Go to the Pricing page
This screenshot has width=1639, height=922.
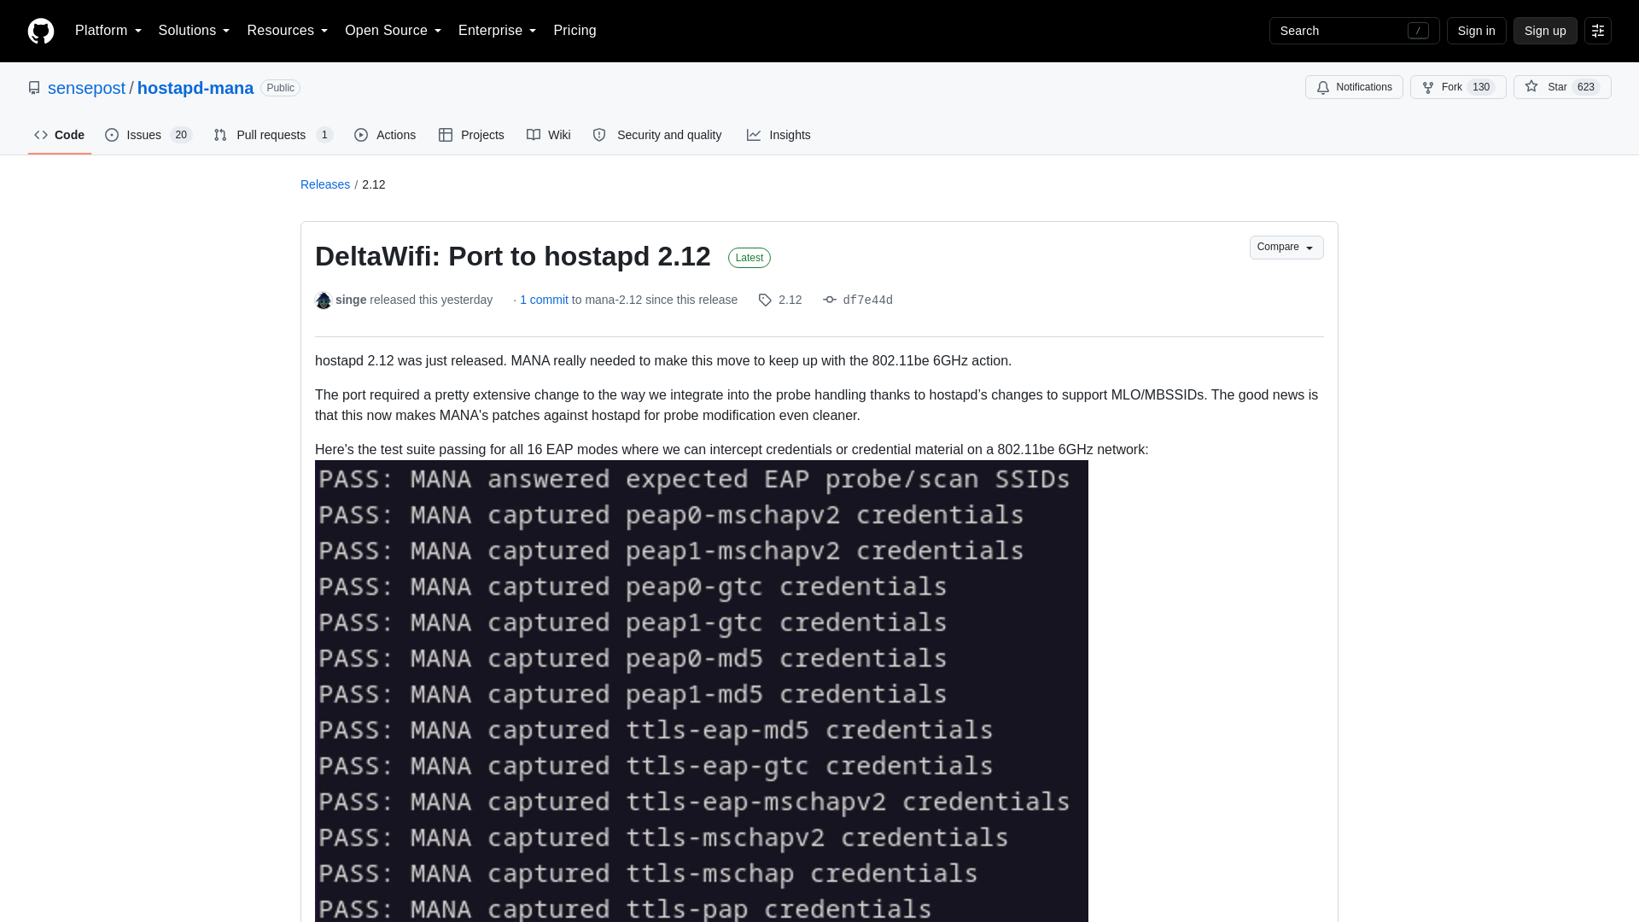[x=575, y=31]
